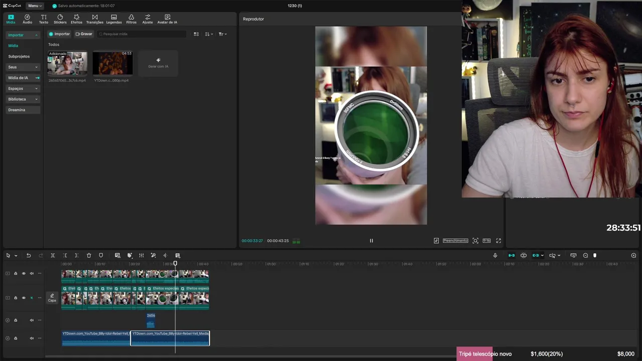Collapse the Importar section
The image size is (642, 361).
coord(23,35)
